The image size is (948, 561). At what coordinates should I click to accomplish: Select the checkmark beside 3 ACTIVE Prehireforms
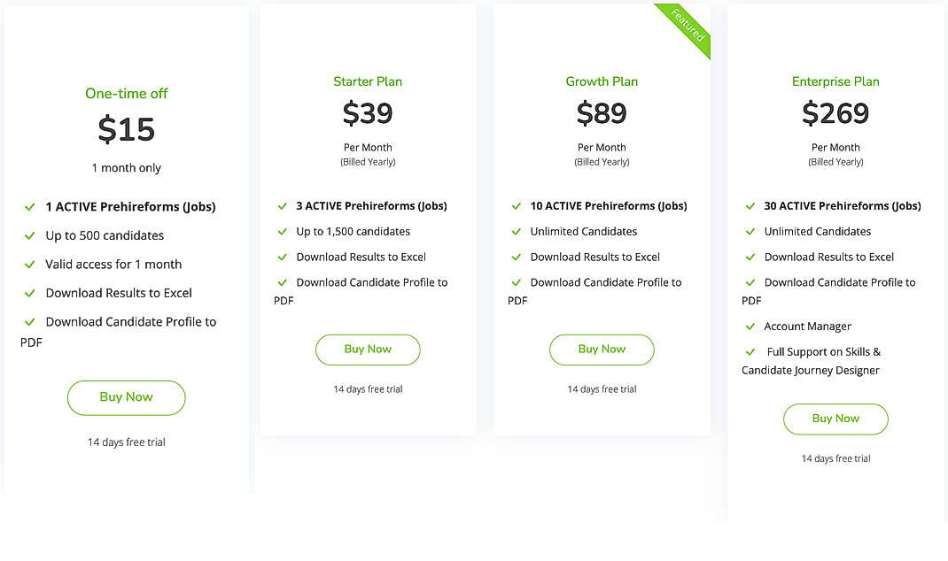(283, 205)
